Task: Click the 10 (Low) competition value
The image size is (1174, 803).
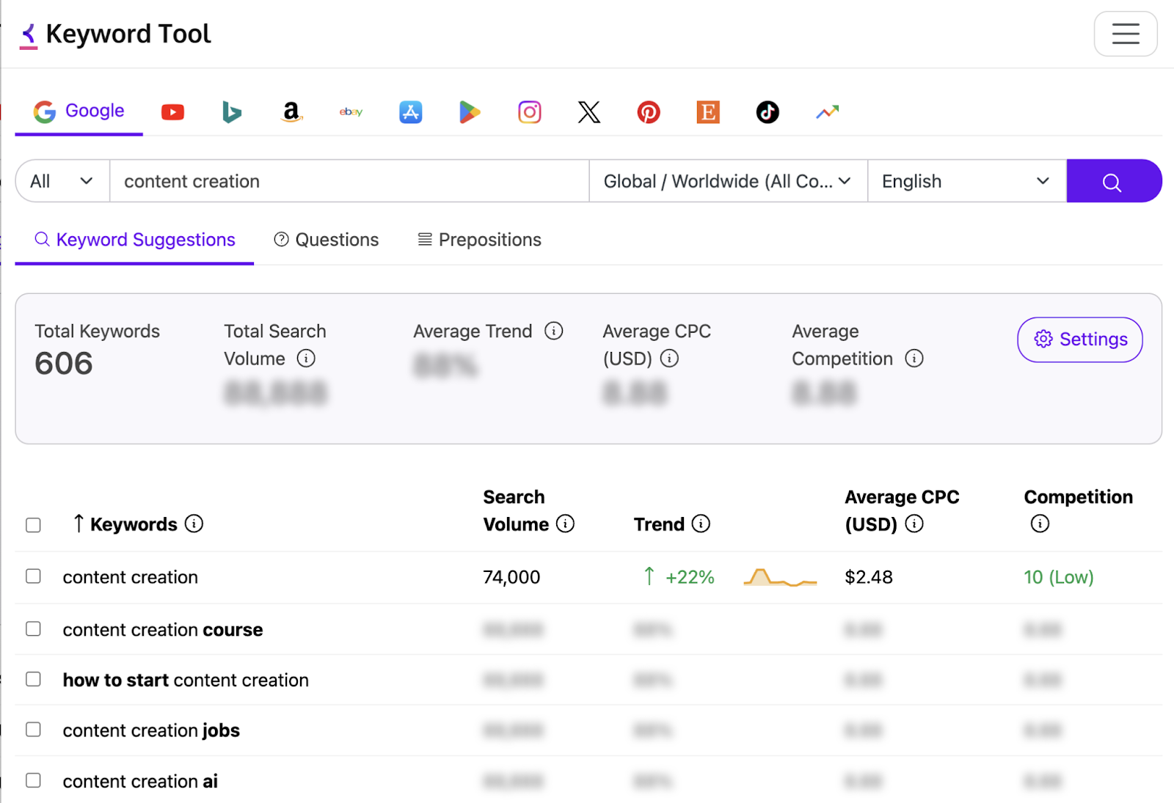Action: (x=1059, y=577)
